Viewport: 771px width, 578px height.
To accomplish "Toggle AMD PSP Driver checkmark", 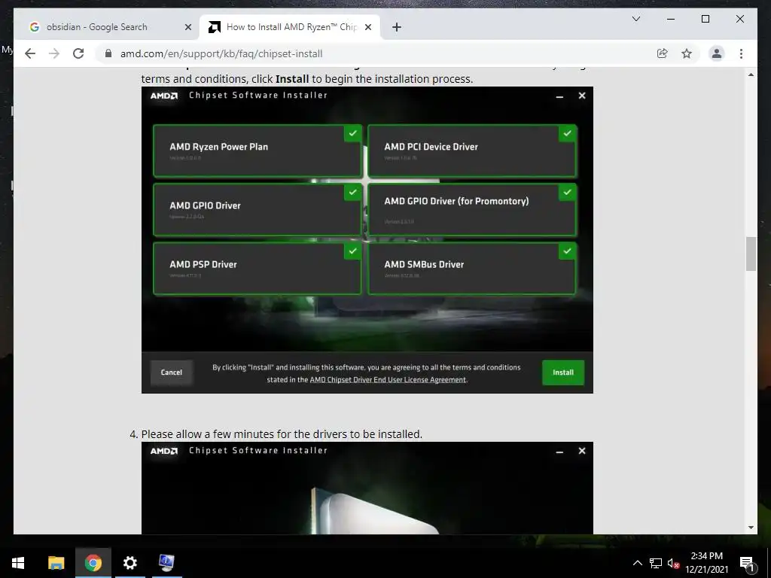I will pyautogui.click(x=352, y=251).
